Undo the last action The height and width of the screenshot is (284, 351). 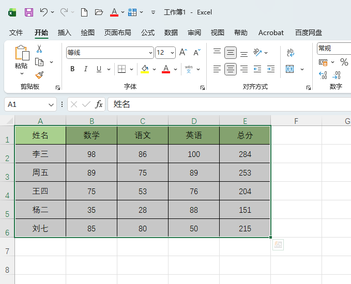click(43, 12)
